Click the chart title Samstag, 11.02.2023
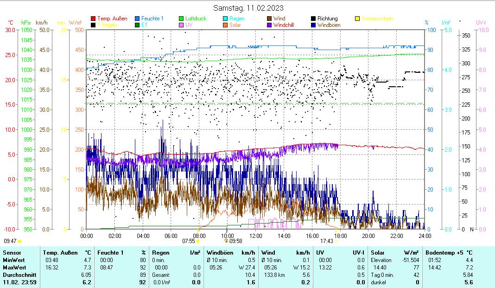Screen dimensions: 495x288 click(x=248, y=8)
